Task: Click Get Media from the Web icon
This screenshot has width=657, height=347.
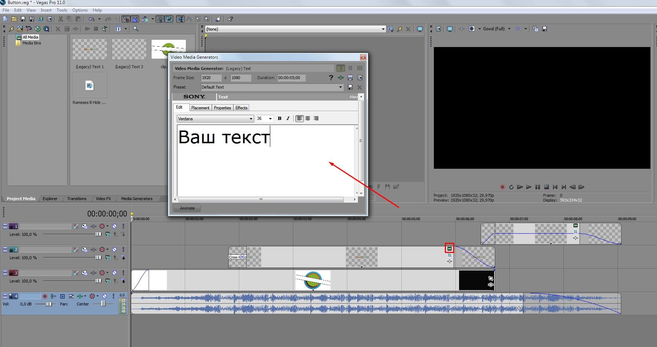Action: coord(46,29)
